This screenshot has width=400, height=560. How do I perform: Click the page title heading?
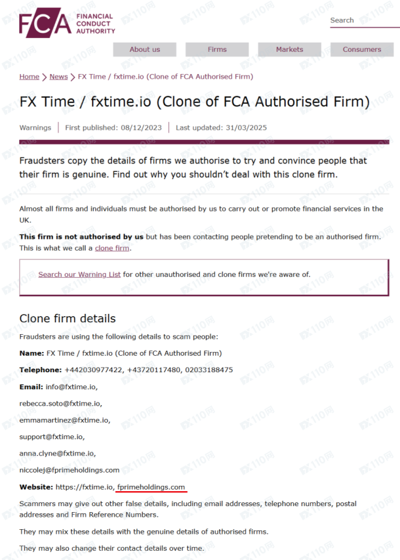coord(195,102)
